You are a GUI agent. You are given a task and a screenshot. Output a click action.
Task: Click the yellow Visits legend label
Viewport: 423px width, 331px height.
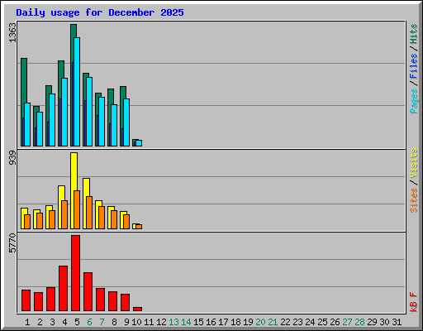tap(413, 164)
